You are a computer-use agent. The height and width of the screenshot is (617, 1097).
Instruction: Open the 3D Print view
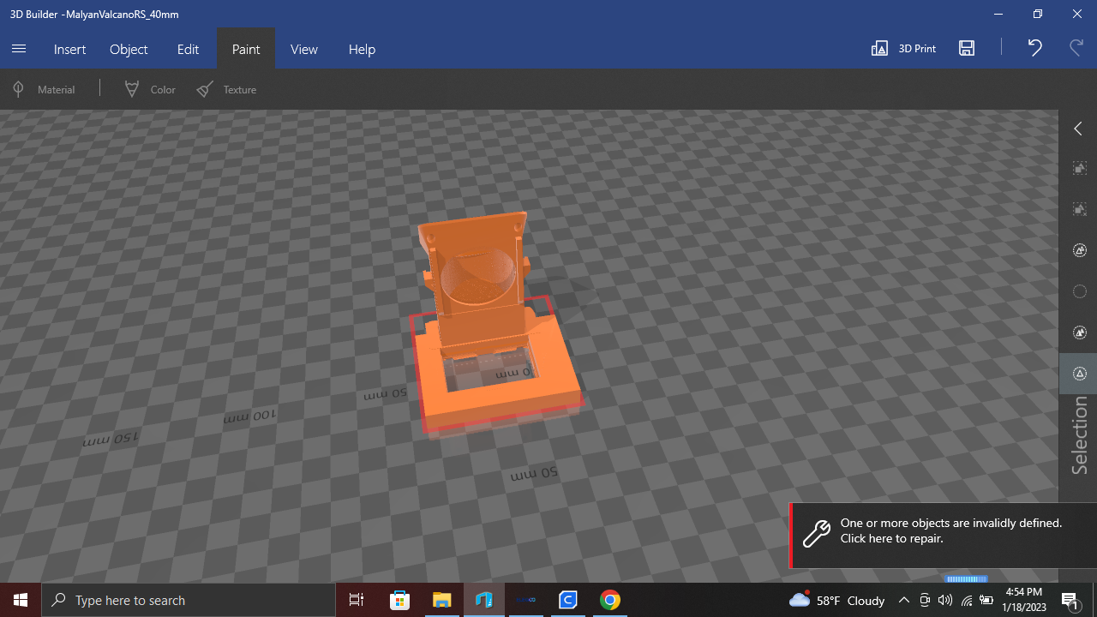(902, 48)
